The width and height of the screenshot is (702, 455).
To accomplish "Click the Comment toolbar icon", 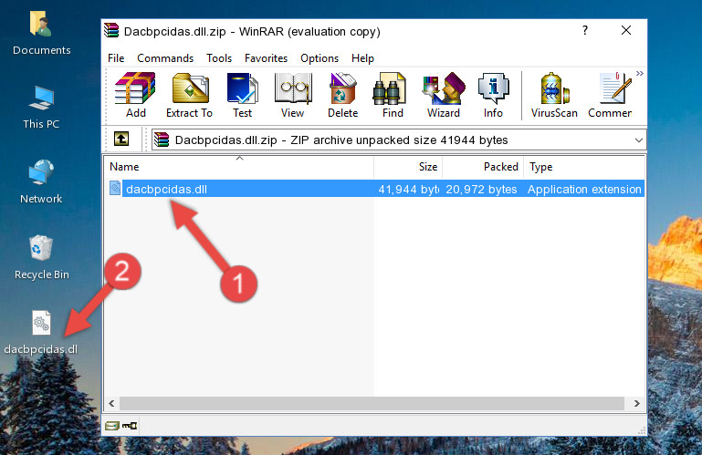I will tap(610, 96).
